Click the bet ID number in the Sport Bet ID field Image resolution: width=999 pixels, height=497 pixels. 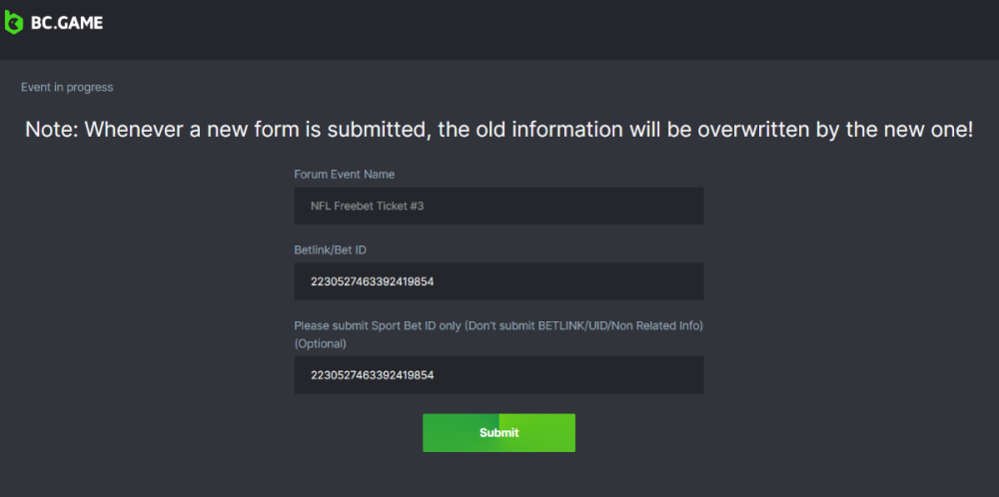[x=372, y=376]
